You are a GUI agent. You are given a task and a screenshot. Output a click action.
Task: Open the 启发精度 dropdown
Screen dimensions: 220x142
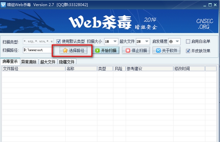(174, 41)
